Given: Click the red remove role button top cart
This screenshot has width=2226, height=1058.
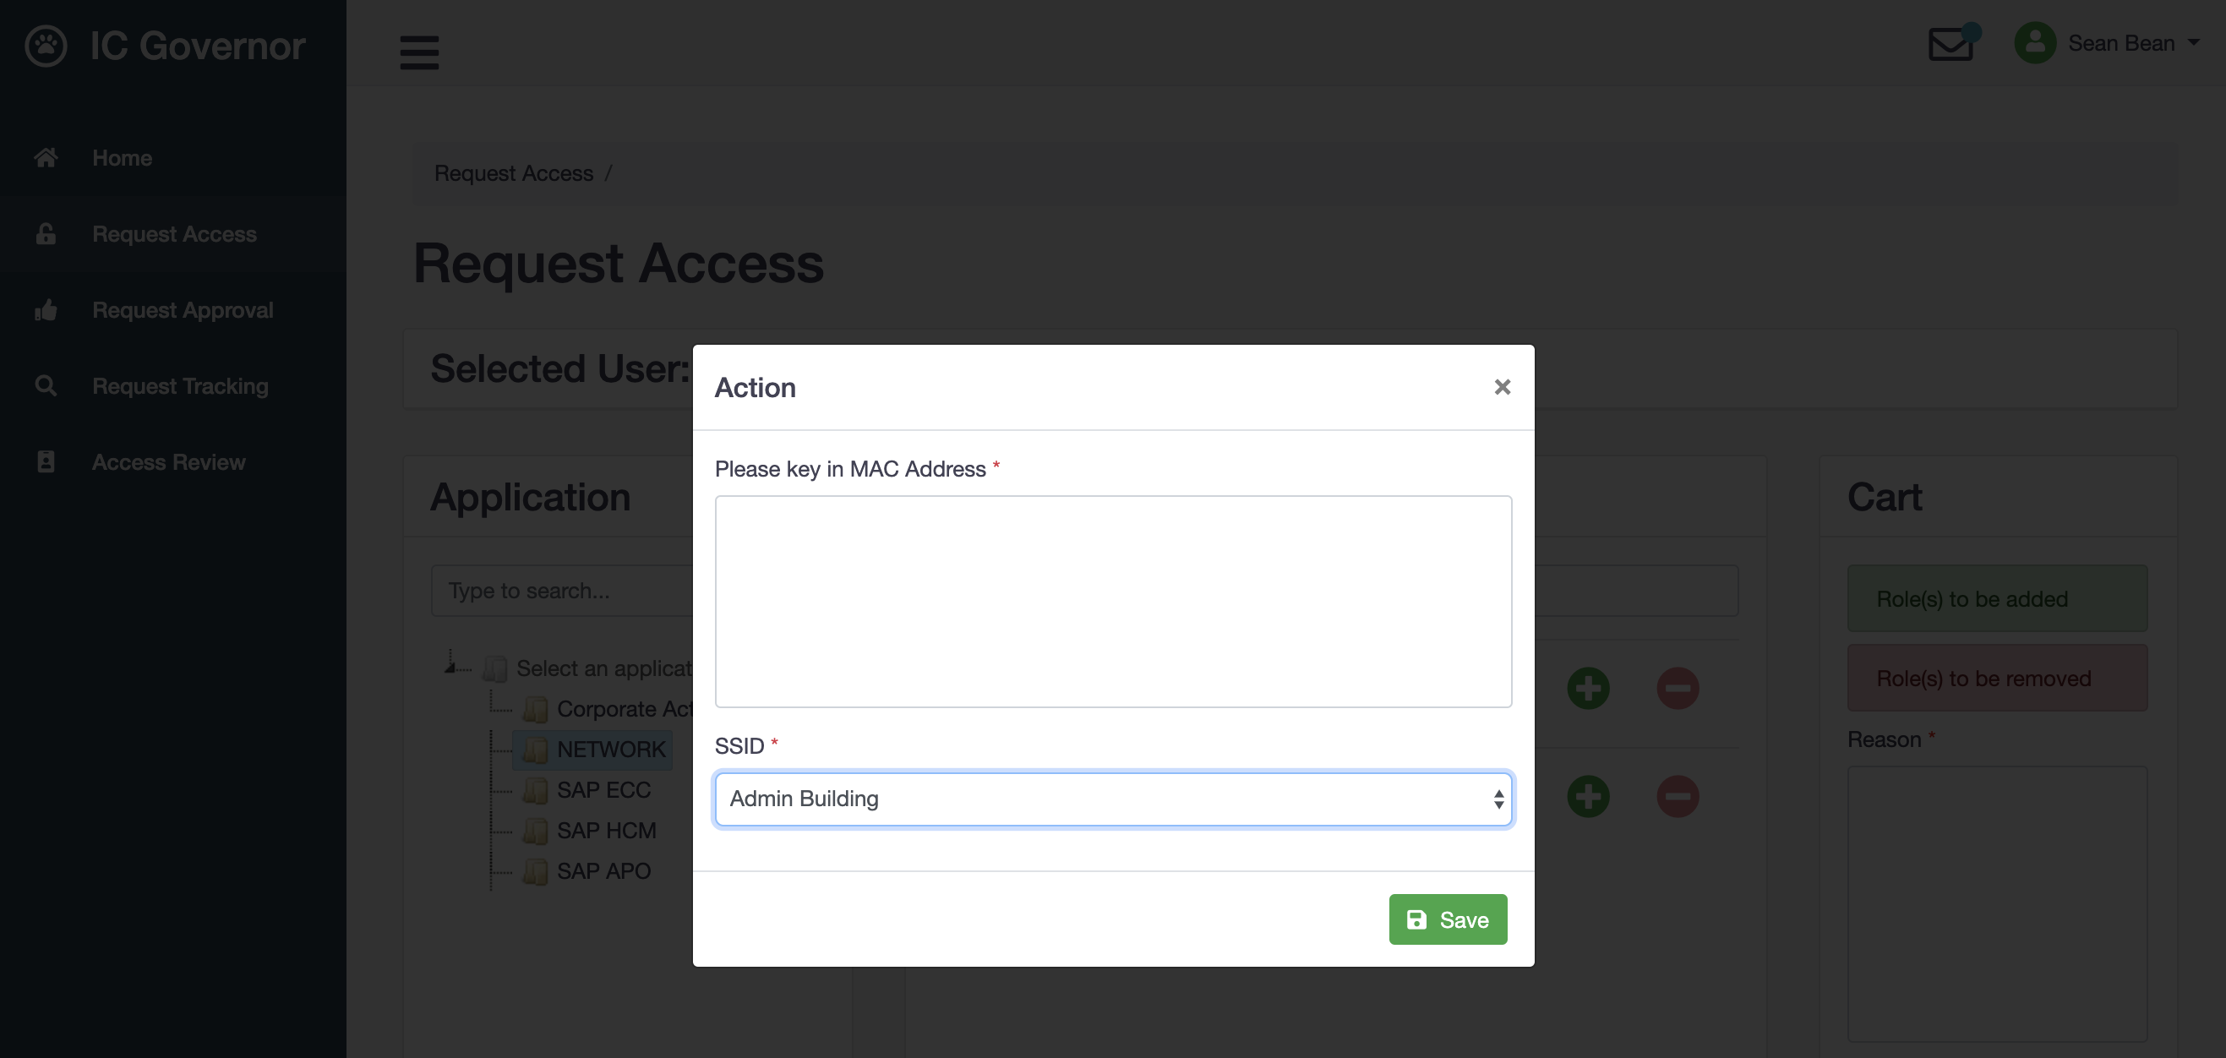Looking at the screenshot, I should click(1678, 687).
